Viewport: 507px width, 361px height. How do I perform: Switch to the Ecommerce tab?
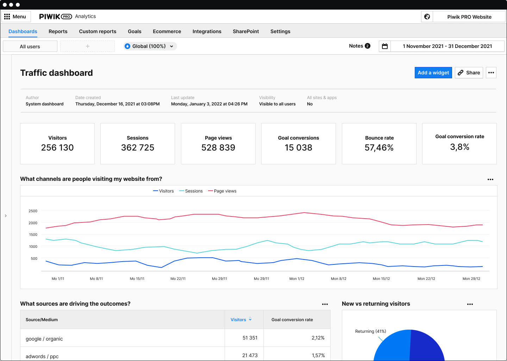[x=167, y=31]
